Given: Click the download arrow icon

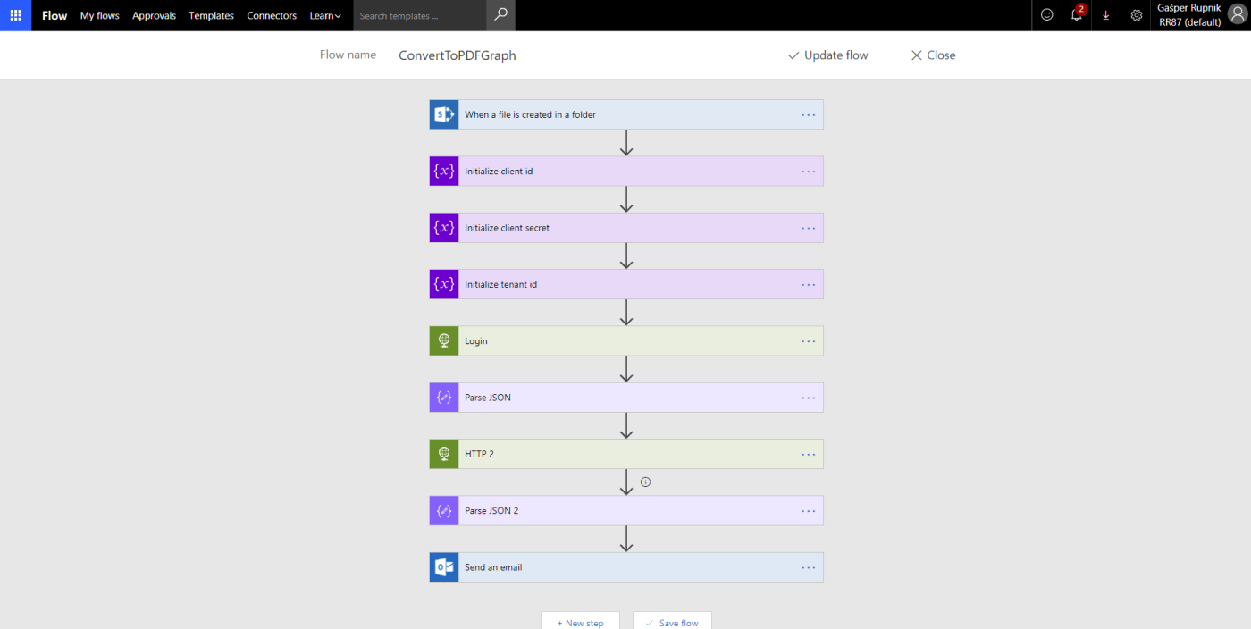Looking at the screenshot, I should click(1106, 15).
